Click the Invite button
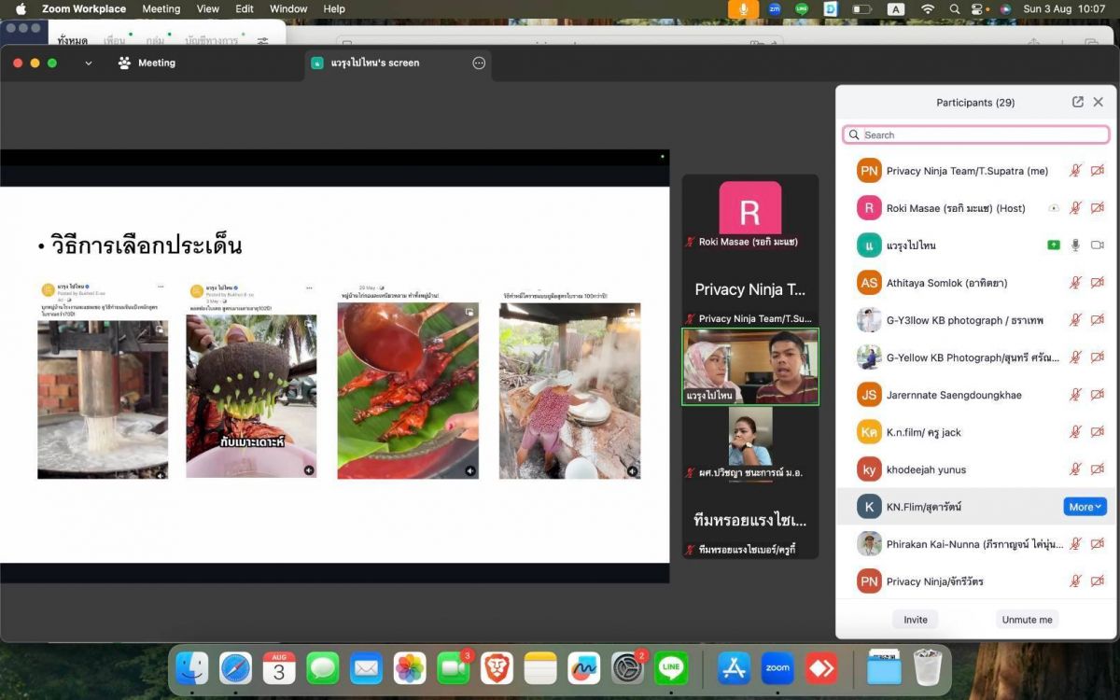The image size is (1120, 700). click(x=916, y=620)
